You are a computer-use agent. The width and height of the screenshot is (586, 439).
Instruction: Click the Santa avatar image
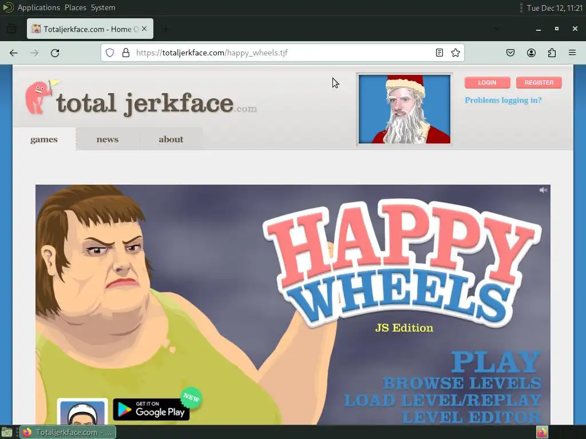pyautogui.click(x=405, y=109)
